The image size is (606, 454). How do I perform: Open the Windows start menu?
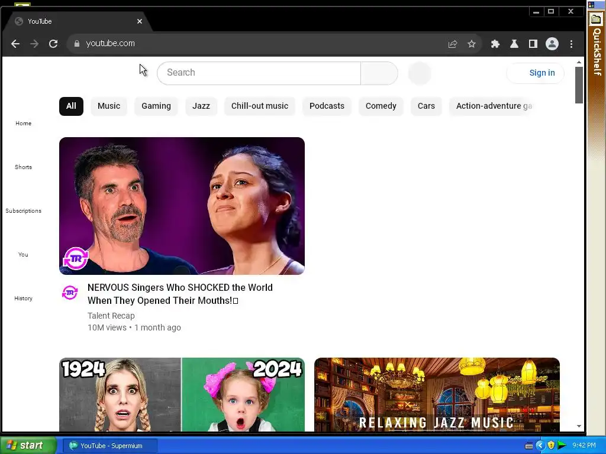tap(28, 446)
